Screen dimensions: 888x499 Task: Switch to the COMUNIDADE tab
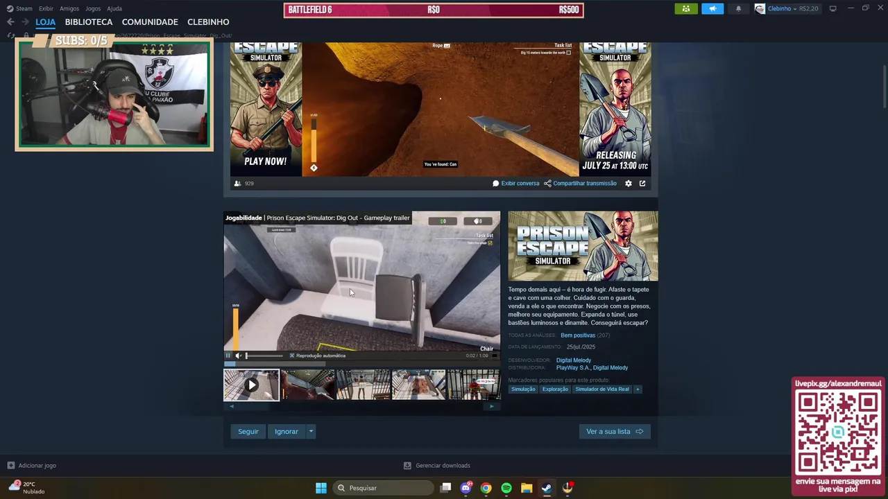(150, 22)
